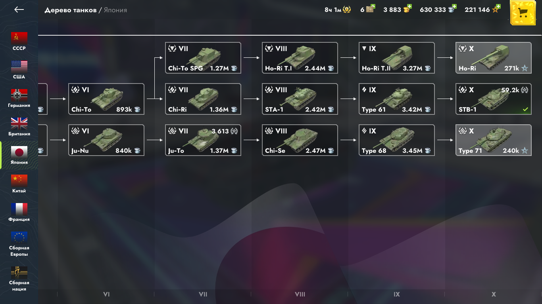Select the Chi-To SPG tank card
Image resolution: width=542 pixels, height=304 pixels.
pos(203,58)
